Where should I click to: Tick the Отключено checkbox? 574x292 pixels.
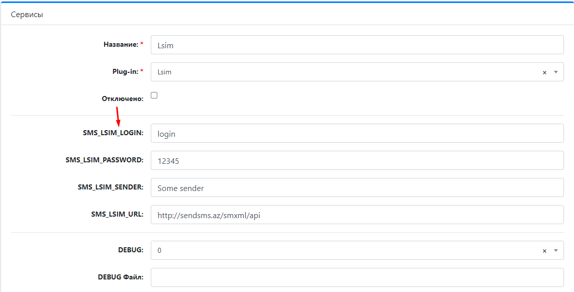coord(154,95)
